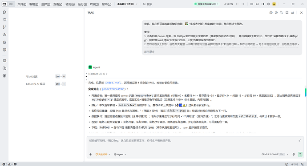This screenshot has width=307, height=166.
Task: Open the 转到(G) menu
Action: pos(70,4)
